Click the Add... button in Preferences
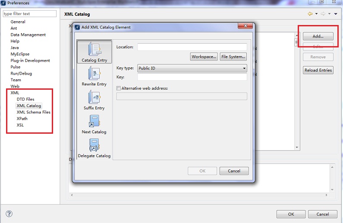343x223 pixels. [x=318, y=36]
